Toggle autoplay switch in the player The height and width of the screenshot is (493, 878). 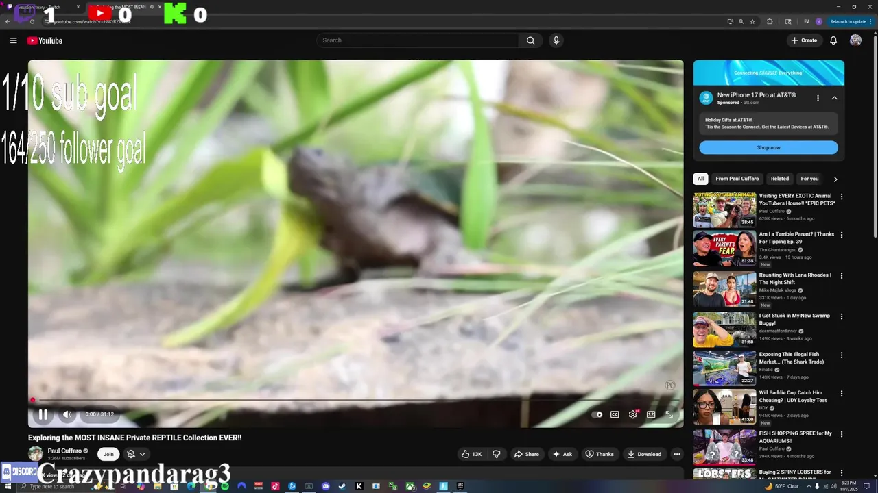598,414
